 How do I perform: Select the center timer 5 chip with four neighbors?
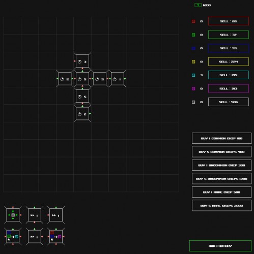(82, 79)
